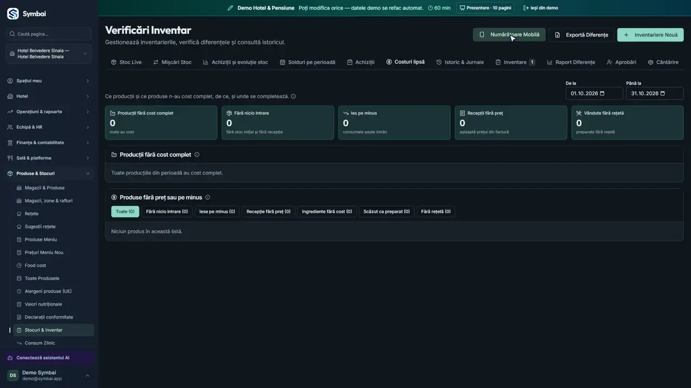Collapse the Produse & Stocuri section
The height and width of the screenshot is (388, 691).
pyautogui.click(x=49, y=174)
